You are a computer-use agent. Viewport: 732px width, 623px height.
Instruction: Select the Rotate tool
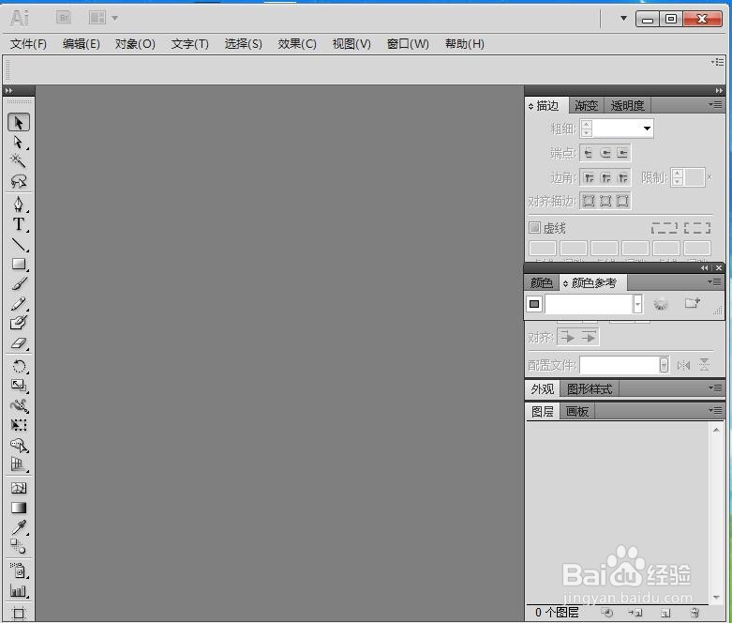[19, 366]
